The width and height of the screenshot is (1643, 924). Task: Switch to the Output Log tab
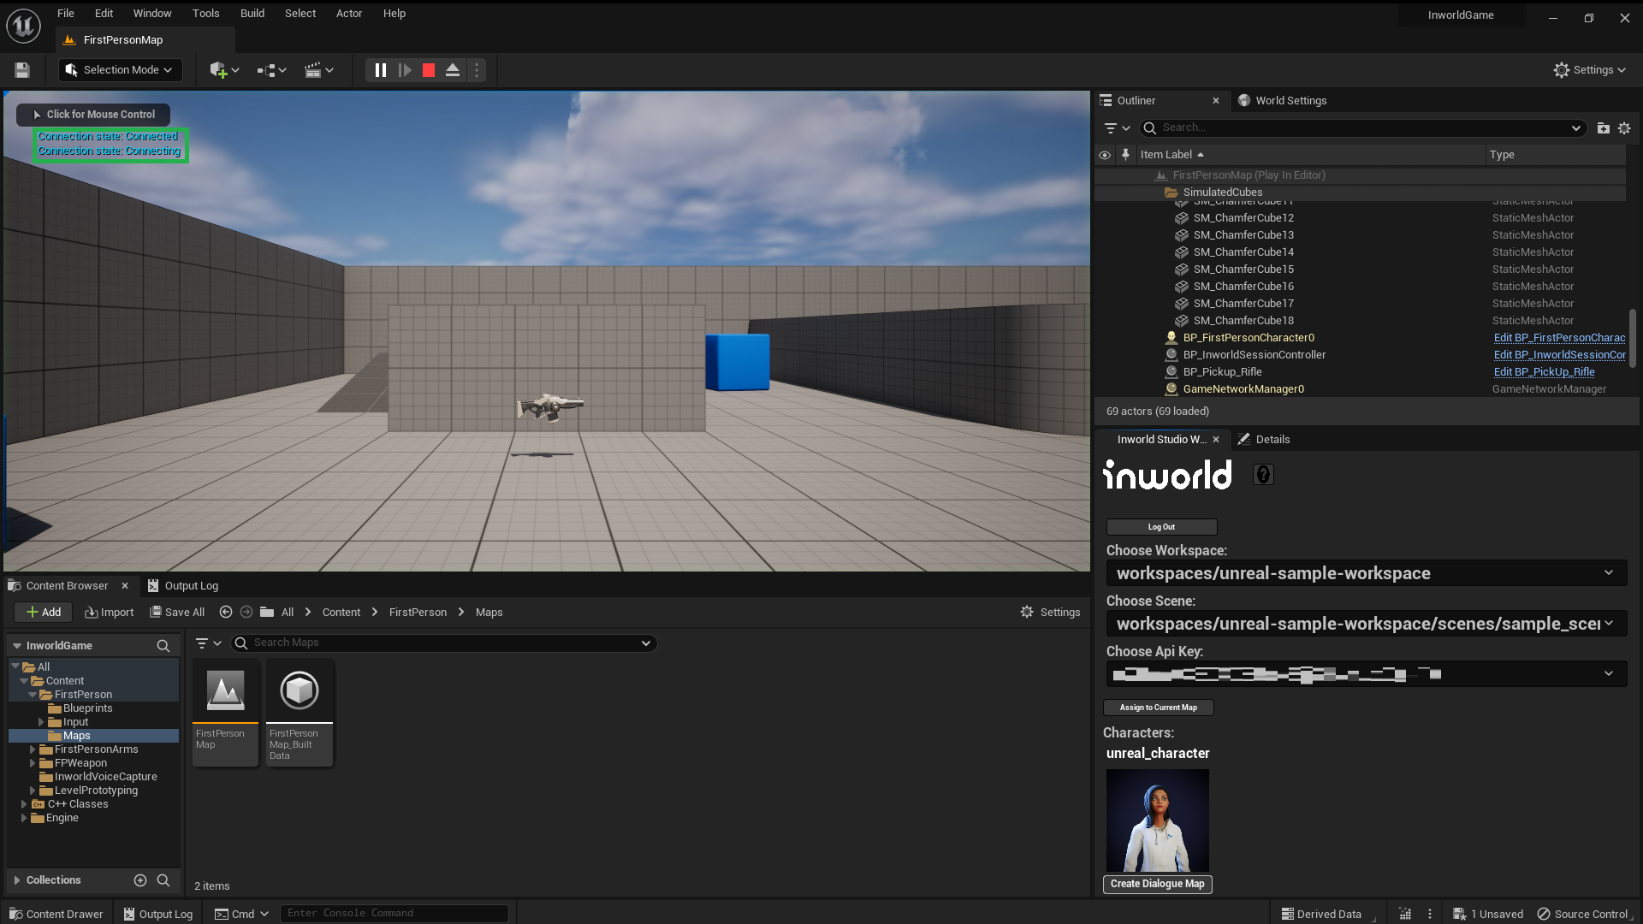[x=183, y=586]
